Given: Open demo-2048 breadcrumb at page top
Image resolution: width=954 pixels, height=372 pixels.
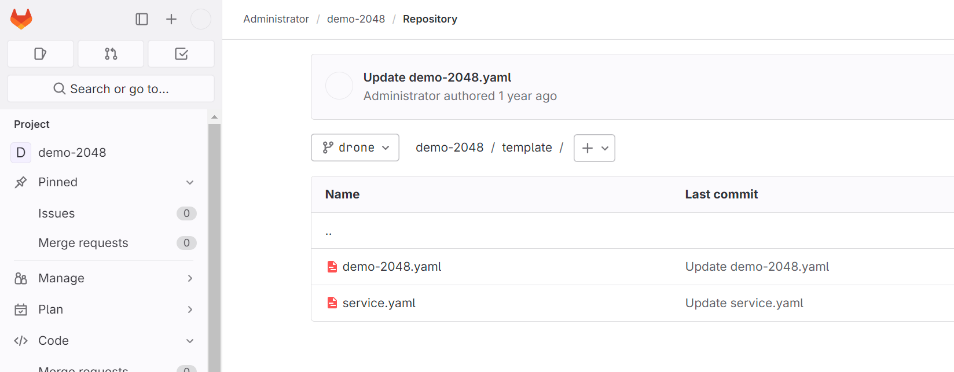Looking at the screenshot, I should pos(356,19).
